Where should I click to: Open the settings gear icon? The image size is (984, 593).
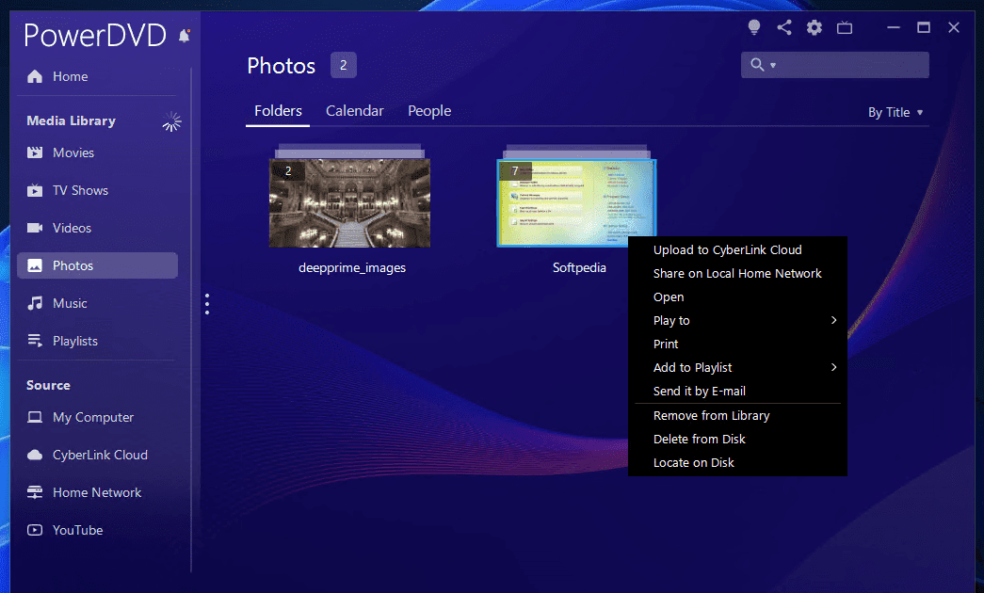(x=814, y=27)
